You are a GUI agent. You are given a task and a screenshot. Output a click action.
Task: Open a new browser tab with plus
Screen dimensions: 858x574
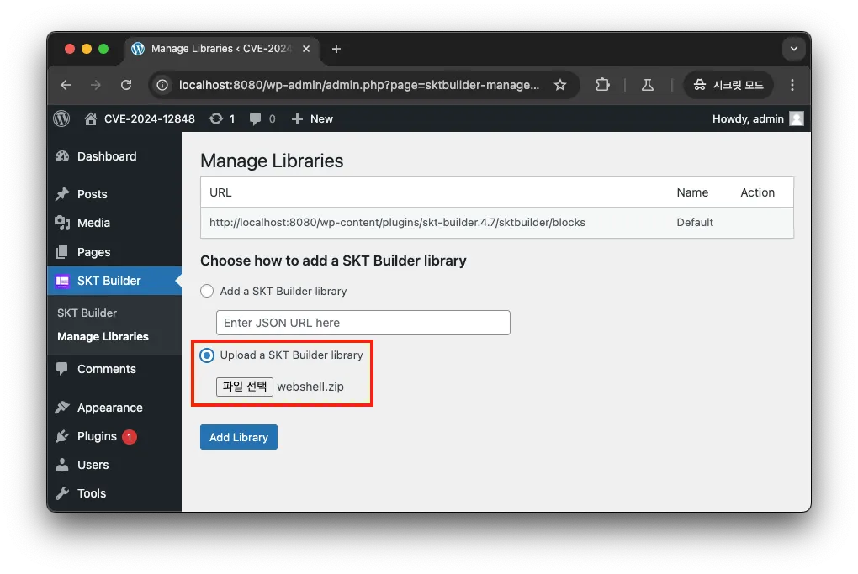click(x=336, y=49)
